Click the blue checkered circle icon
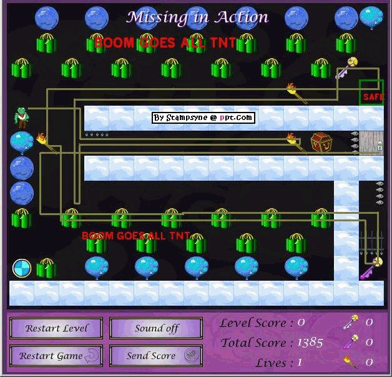392x377 pixels. [x=22, y=268]
